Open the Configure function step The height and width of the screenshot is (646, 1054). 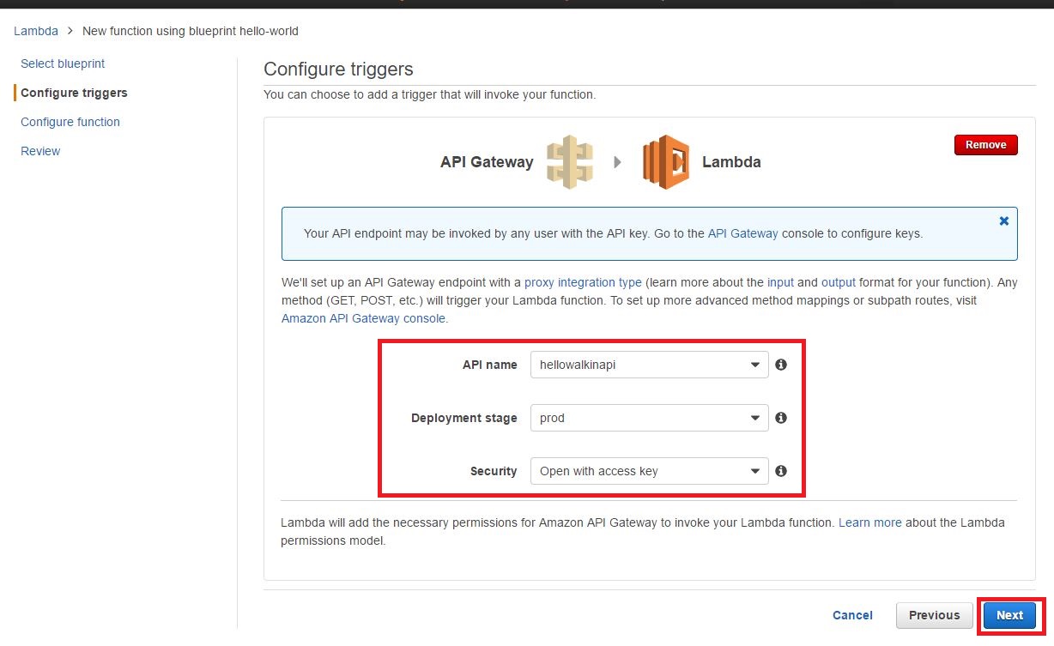(70, 122)
